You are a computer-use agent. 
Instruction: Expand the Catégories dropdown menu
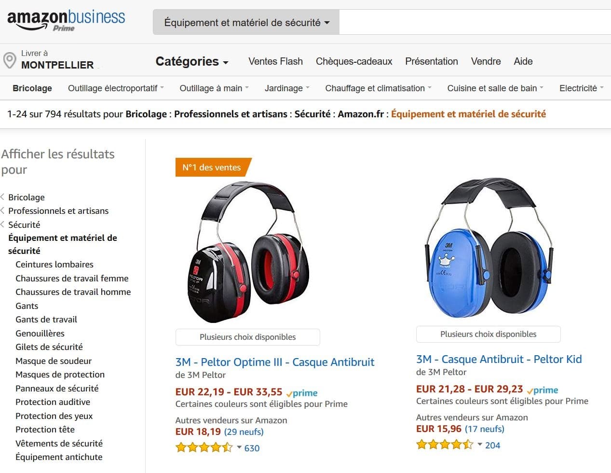(192, 61)
